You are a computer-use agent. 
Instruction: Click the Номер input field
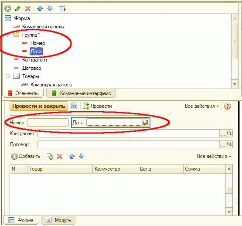coord(48,123)
